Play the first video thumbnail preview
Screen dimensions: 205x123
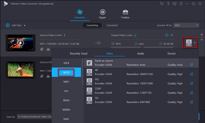point(21,43)
